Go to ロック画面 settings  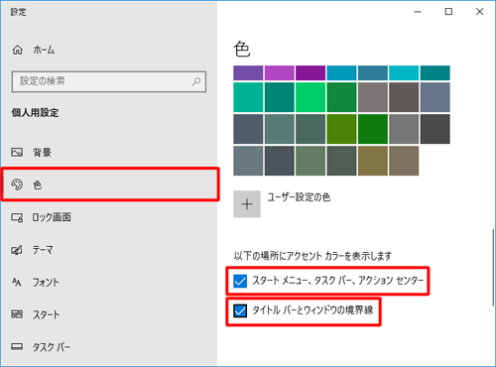pos(52,217)
